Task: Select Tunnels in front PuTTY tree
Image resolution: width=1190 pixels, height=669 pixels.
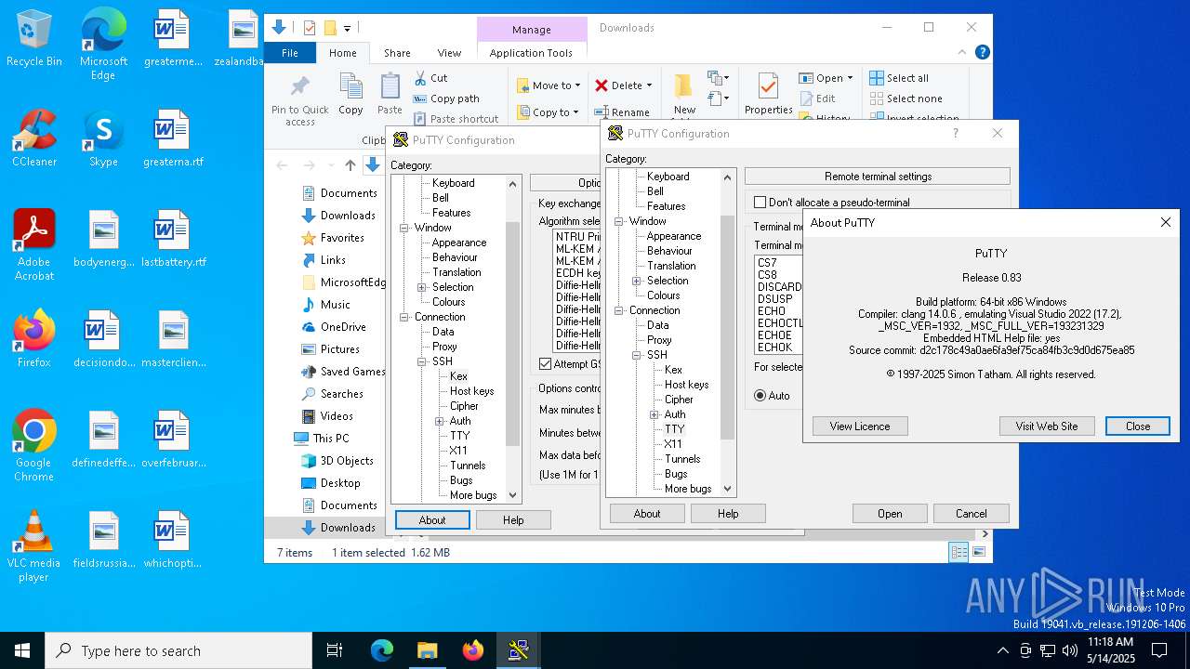Action: 682,459
